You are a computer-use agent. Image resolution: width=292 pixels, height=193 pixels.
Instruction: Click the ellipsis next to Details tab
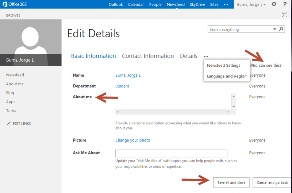tap(206, 56)
